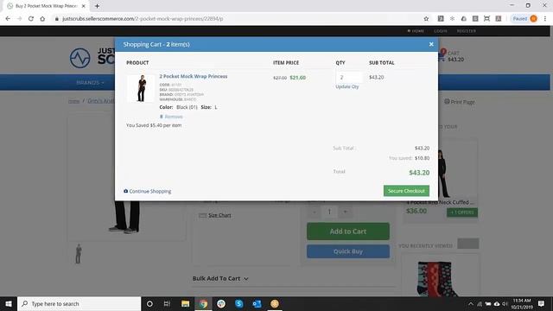This screenshot has height=311, width=553.
Task: Go to the browser home page
Action: (42, 19)
